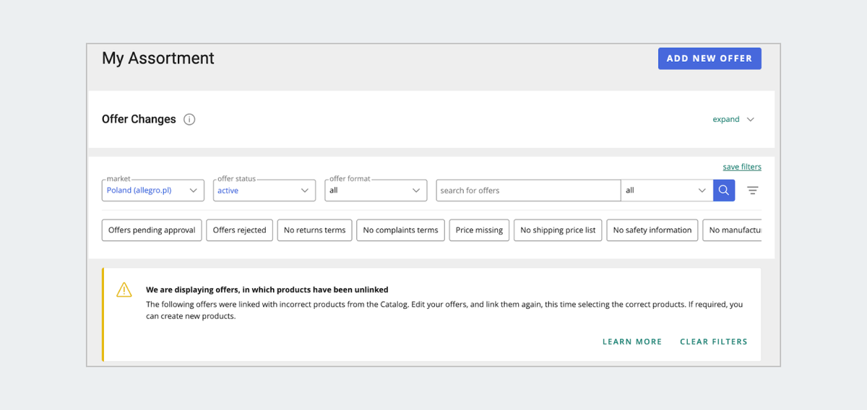Open the advanced filters lines icon
This screenshot has width=867, height=410.
[753, 191]
